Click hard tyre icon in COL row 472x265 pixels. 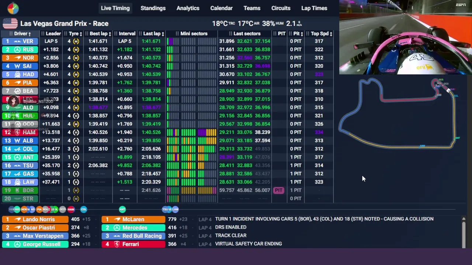point(76,149)
